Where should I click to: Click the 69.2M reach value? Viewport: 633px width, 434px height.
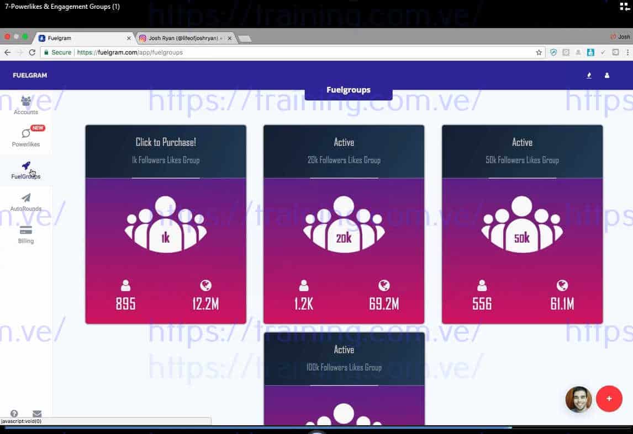[384, 304]
